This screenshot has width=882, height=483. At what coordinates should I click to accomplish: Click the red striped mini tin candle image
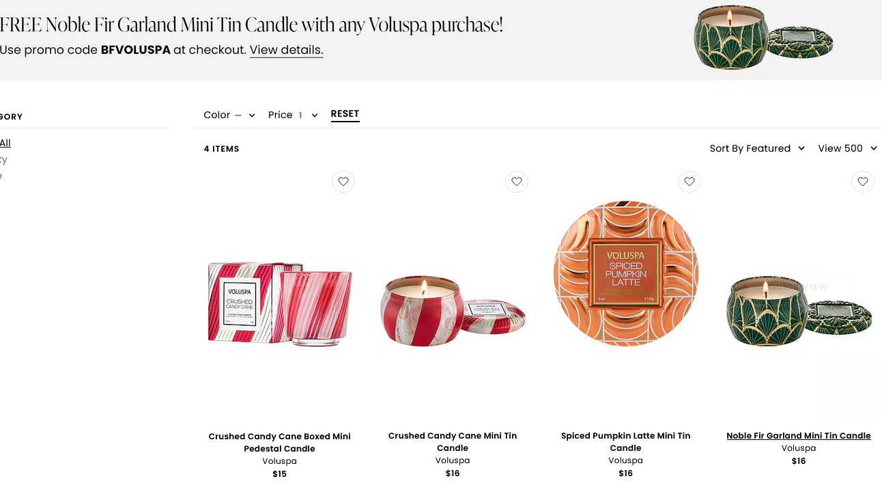click(x=453, y=311)
